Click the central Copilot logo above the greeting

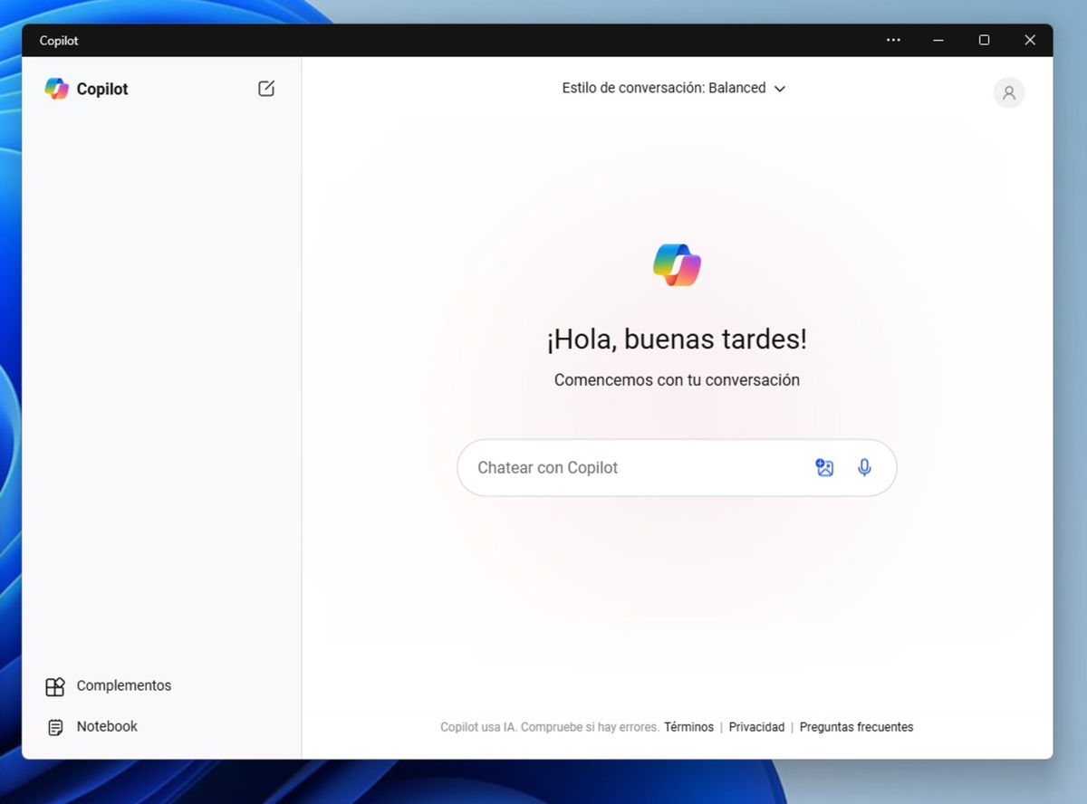click(x=677, y=264)
